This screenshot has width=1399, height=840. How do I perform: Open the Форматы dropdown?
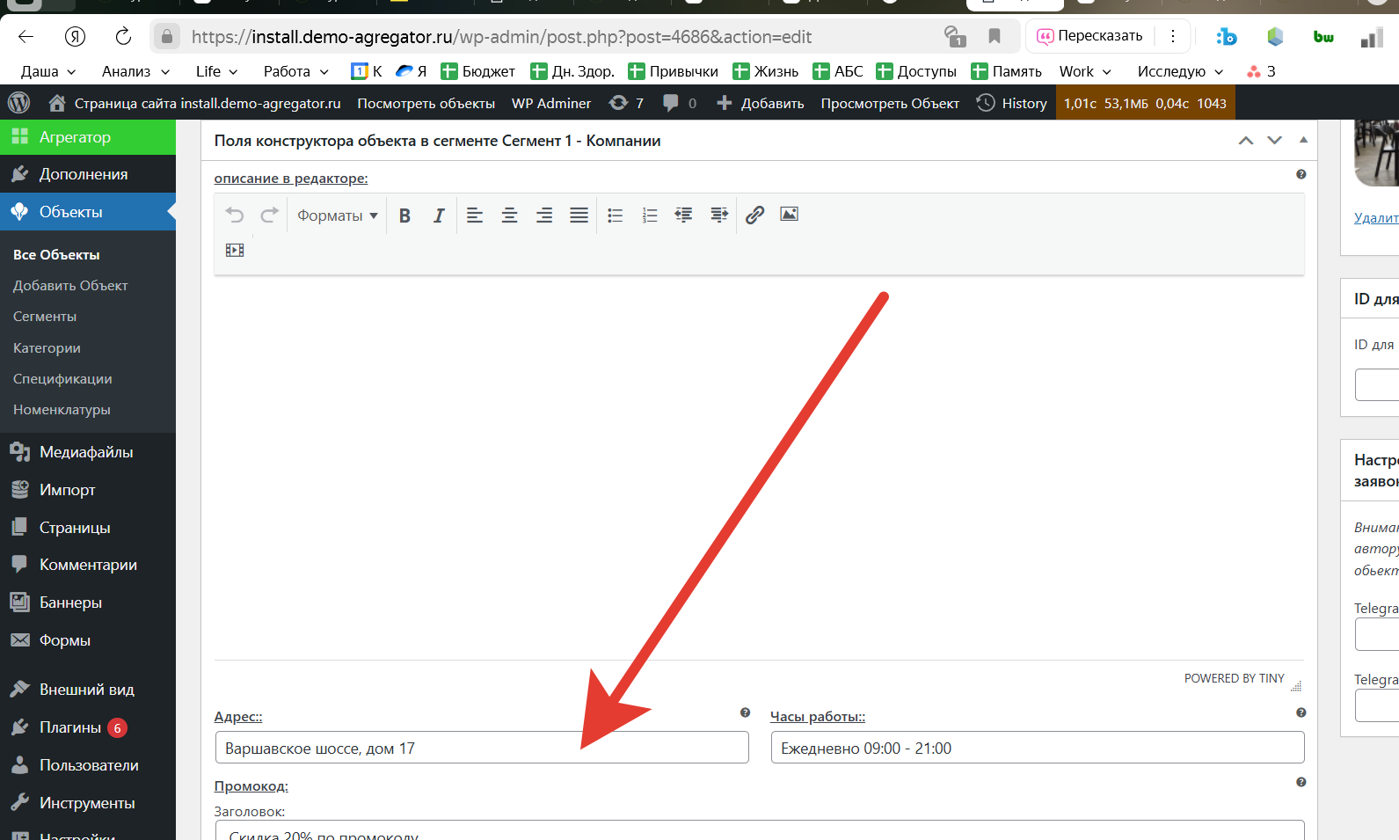tap(337, 215)
